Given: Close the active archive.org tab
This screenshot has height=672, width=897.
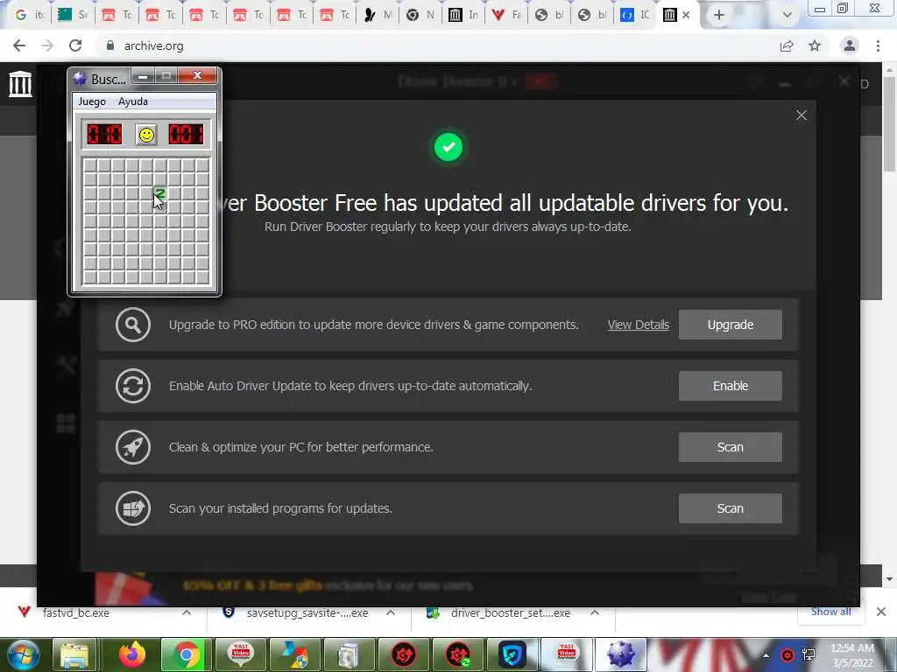Looking at the screenshot, I should 686,16.
